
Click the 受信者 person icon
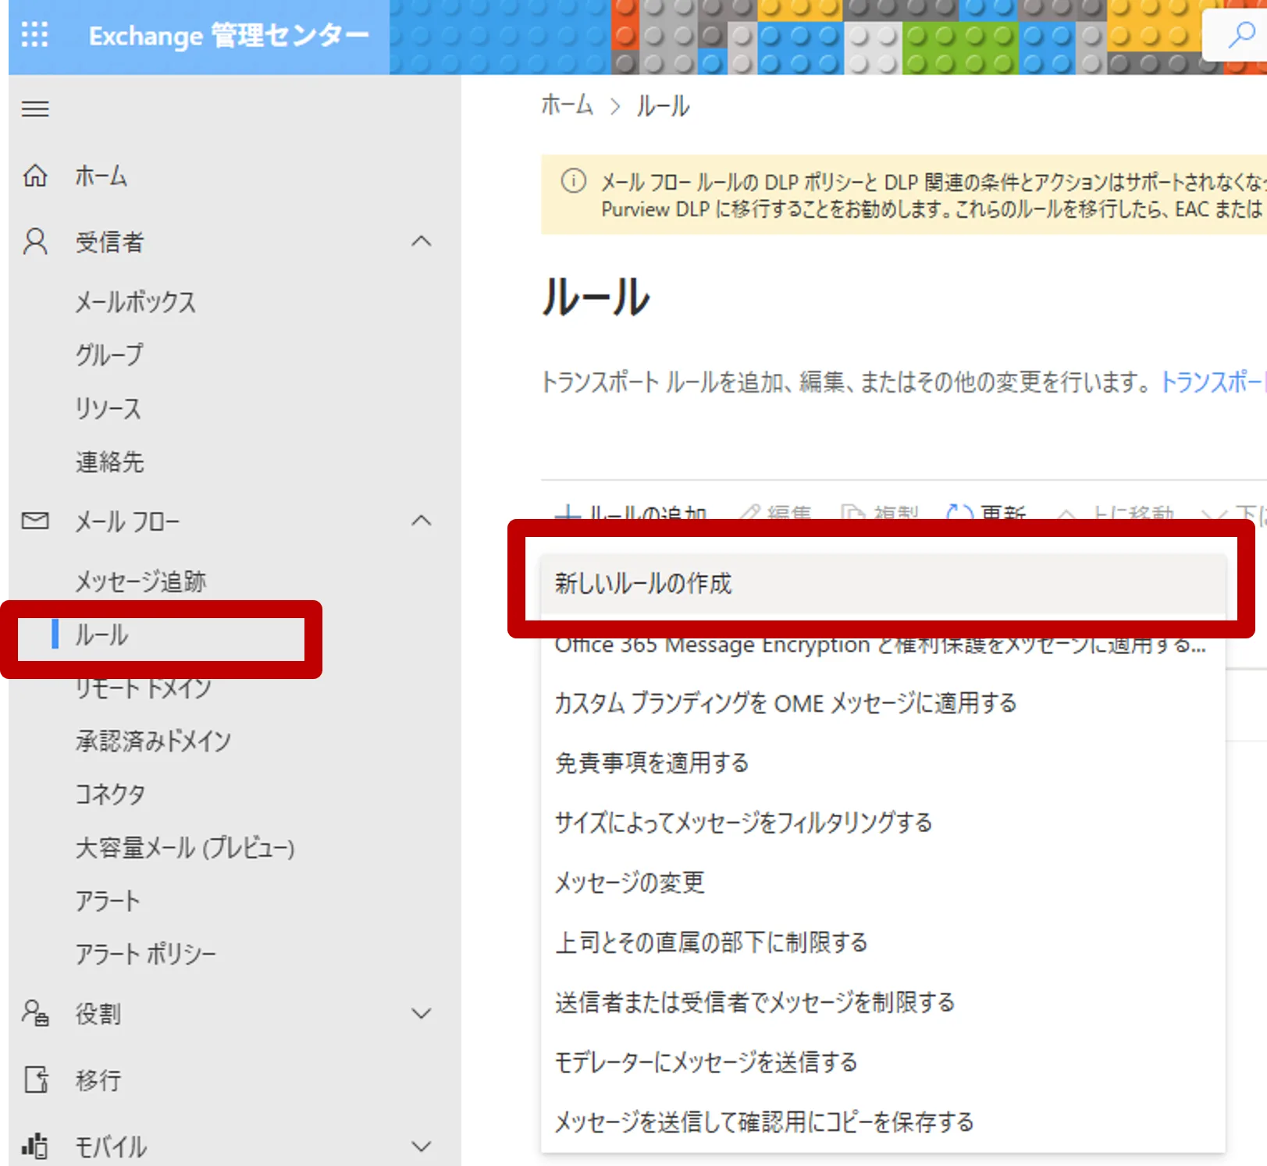[35, 242]
